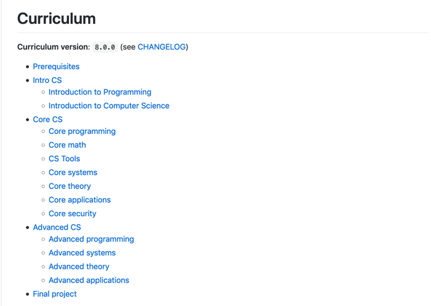Open the Advanced applications link

point(89,280)
